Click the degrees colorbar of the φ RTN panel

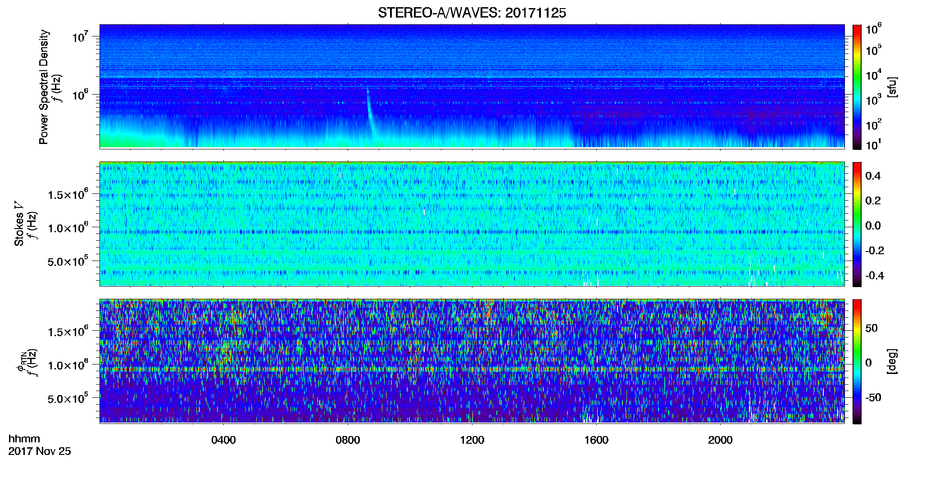pyautogui.click(x=857, y=361)
